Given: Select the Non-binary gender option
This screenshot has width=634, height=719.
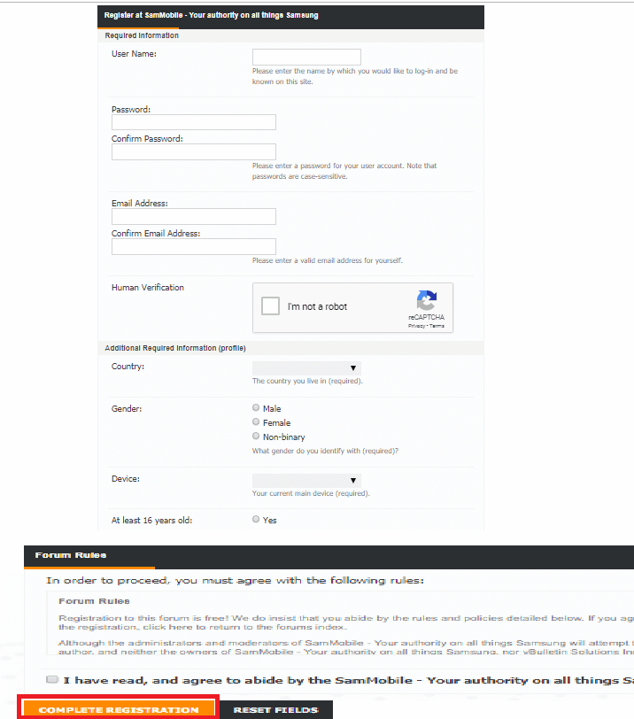Looking at the screenshot, I should (256, 436).
